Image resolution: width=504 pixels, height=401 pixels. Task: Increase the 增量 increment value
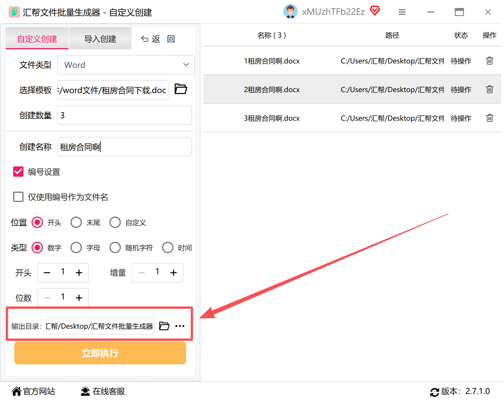click(174, 273)
